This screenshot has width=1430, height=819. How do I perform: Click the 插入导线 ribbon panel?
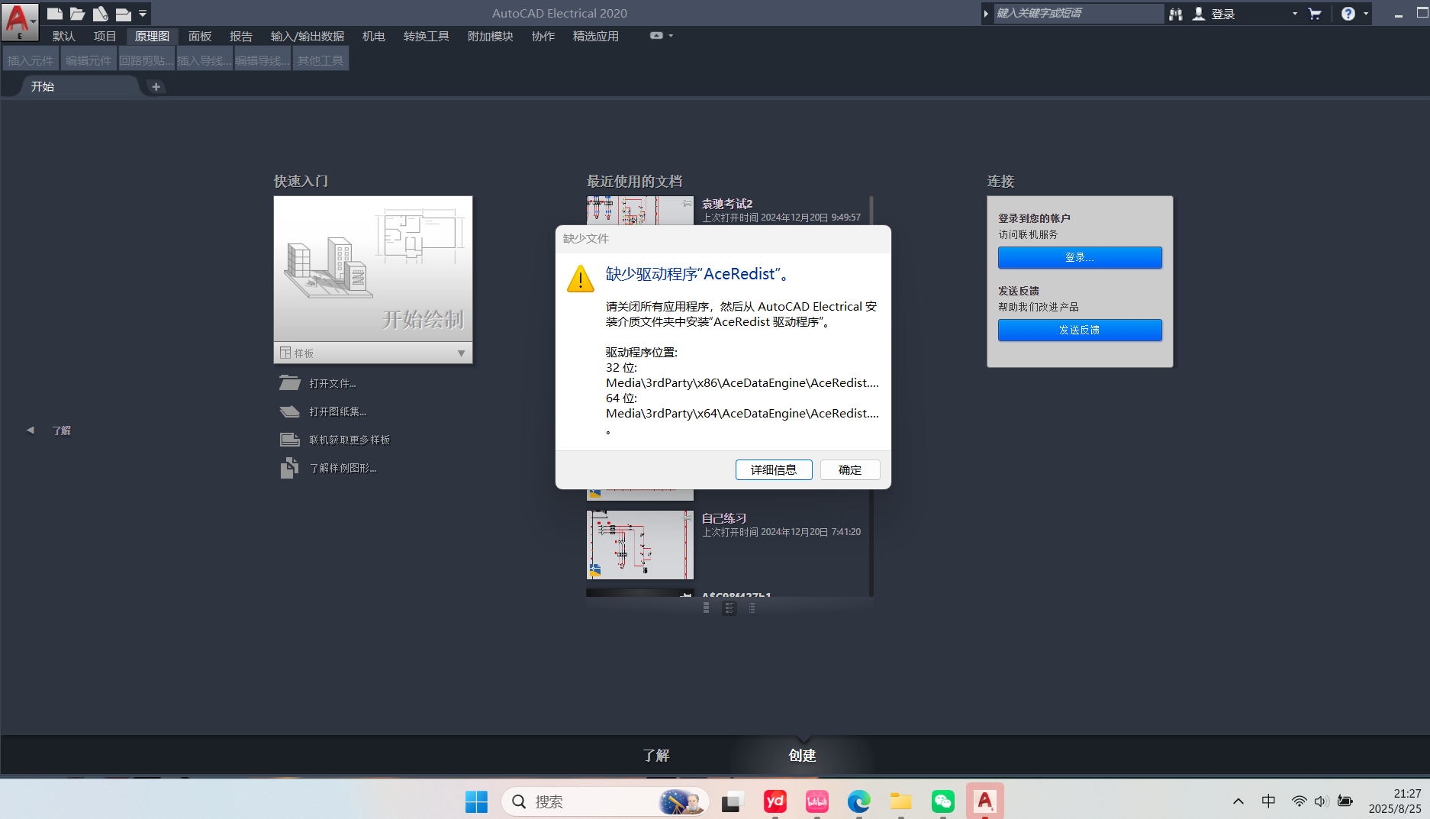click(205, 60)
